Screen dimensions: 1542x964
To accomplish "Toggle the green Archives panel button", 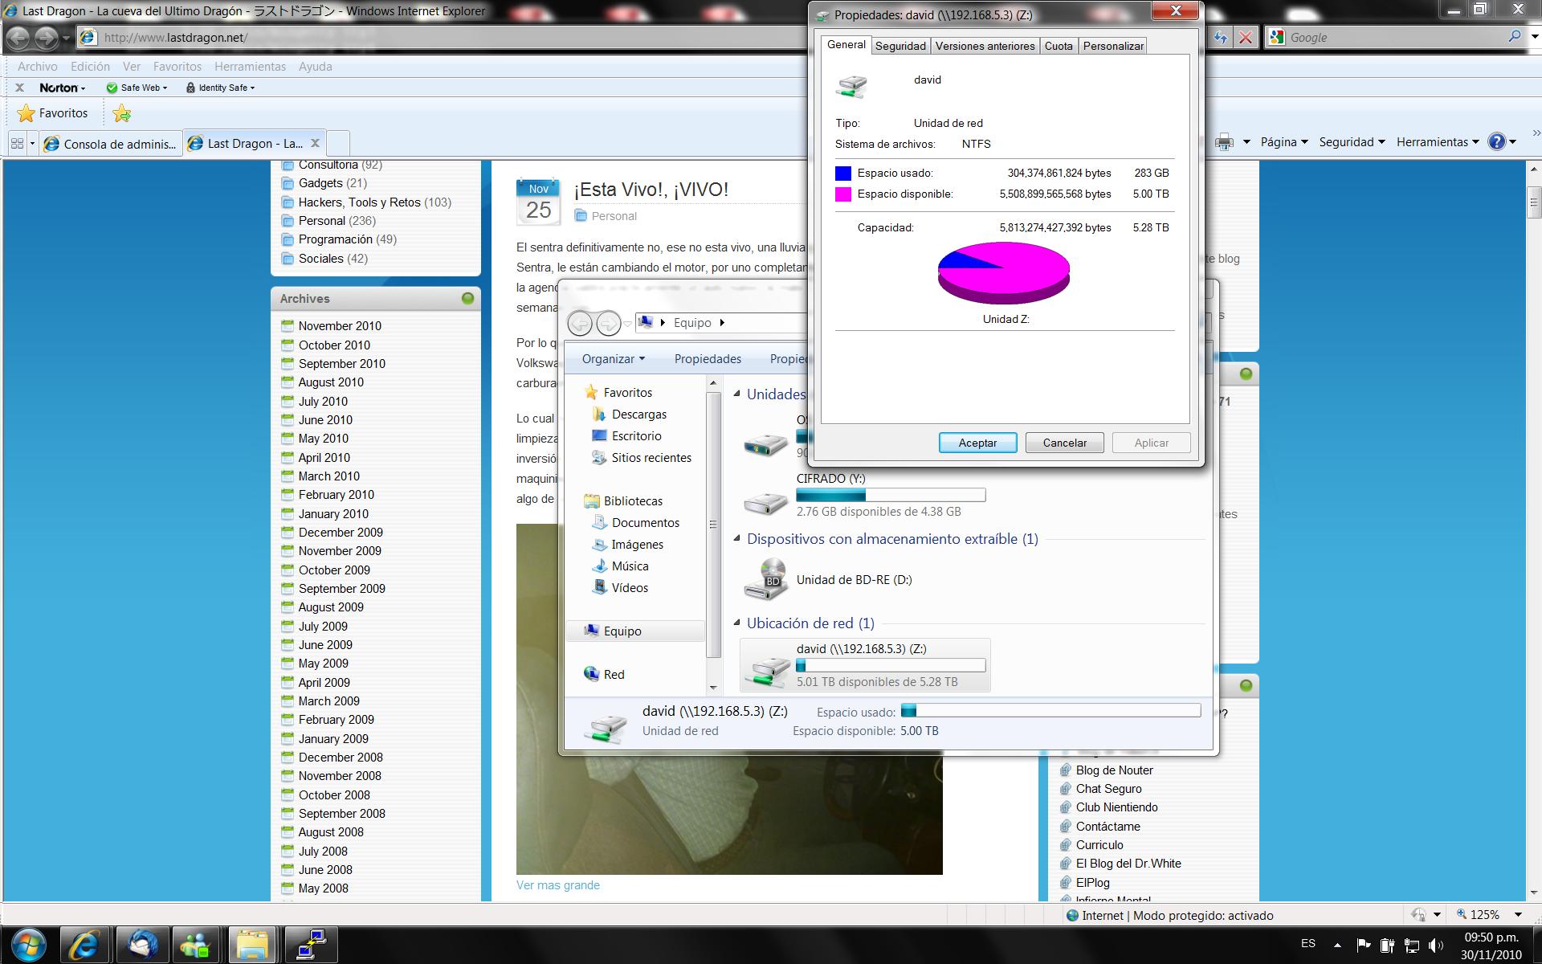I will pyautogui.click(x=467, y=298).
